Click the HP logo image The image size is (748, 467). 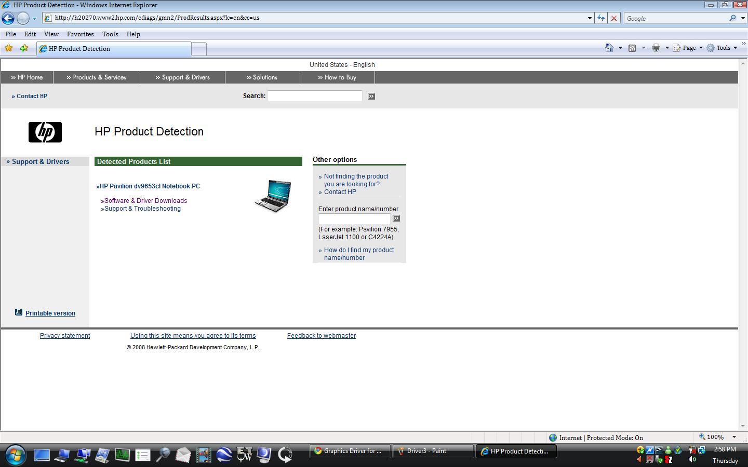coord(45,132)
